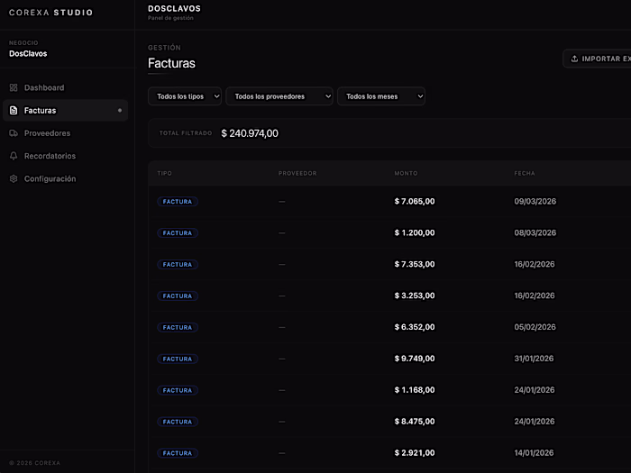
Task: Click the Proveedores truck icon
Action: pyautogui.click(x=14, y=133)
